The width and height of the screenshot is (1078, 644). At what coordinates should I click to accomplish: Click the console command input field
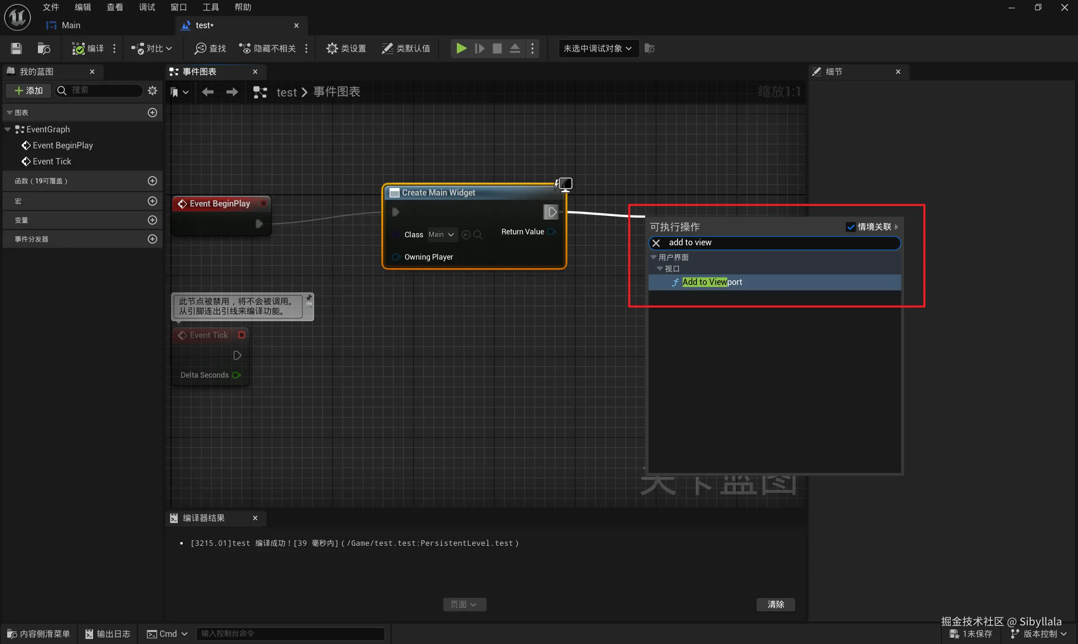290,633
